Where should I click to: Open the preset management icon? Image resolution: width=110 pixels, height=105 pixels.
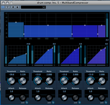pyautogui.click(x=44, y=7)
